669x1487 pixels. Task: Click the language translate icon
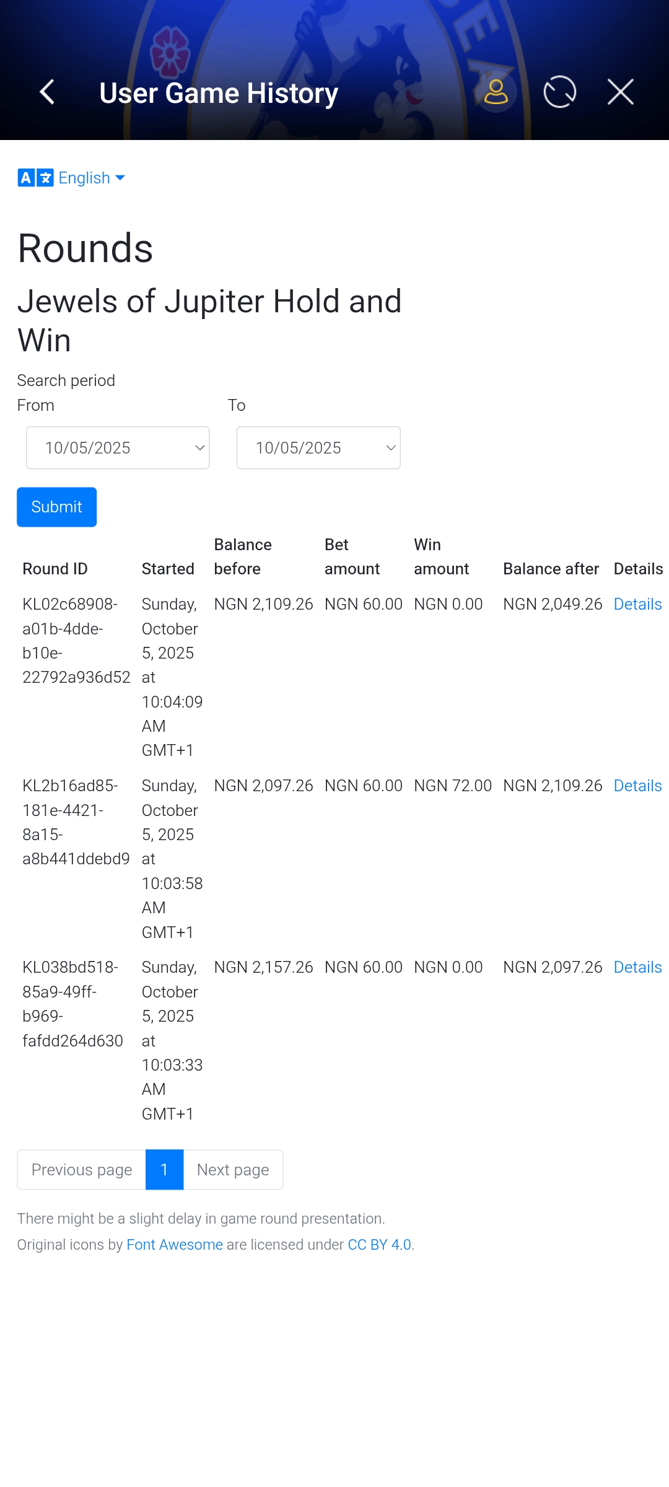click(x=35, y=178)
